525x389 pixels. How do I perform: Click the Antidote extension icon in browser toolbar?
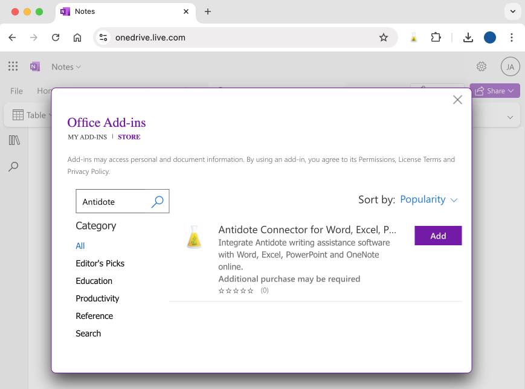[x=414, y=37]
